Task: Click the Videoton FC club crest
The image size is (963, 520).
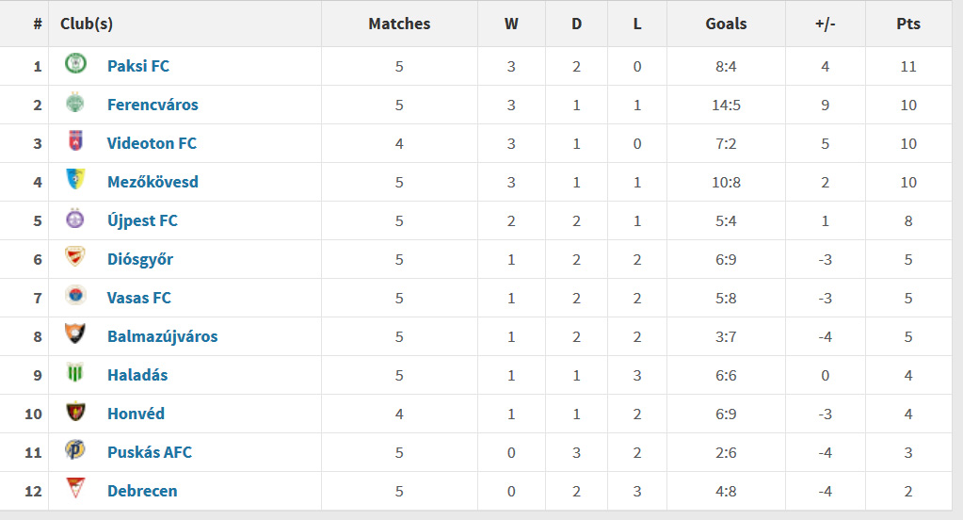Action: pyautogui.click(x=75, y=141)
